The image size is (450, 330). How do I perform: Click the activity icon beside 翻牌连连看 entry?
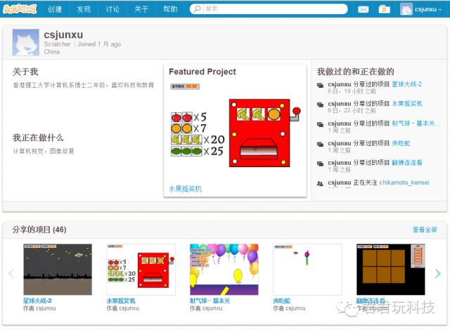pos(320,164)
